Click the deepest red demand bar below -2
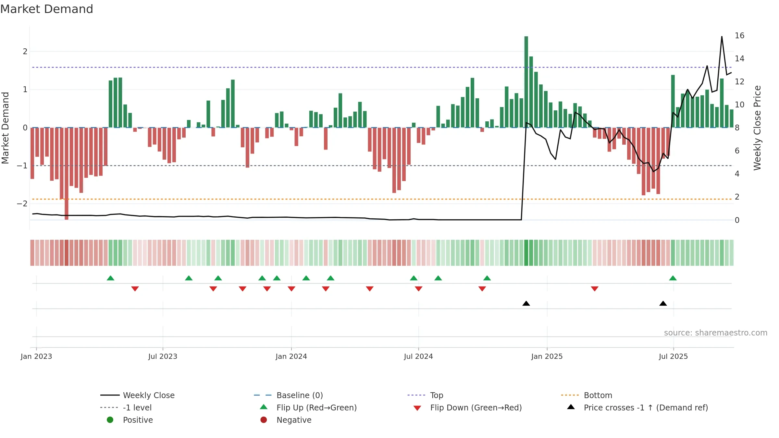The width and height of the screenshot is (779, 438). (x=67, y=174)
